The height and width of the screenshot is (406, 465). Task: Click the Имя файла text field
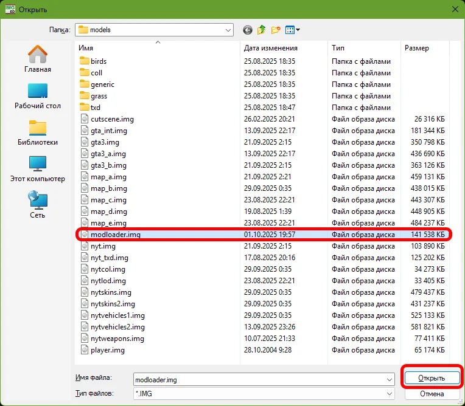pyautogui.click(x=259, y=379)
